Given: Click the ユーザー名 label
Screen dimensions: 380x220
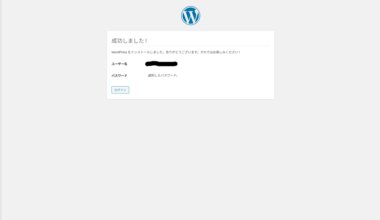Looking at the screenshot, I should click(119, 64).
